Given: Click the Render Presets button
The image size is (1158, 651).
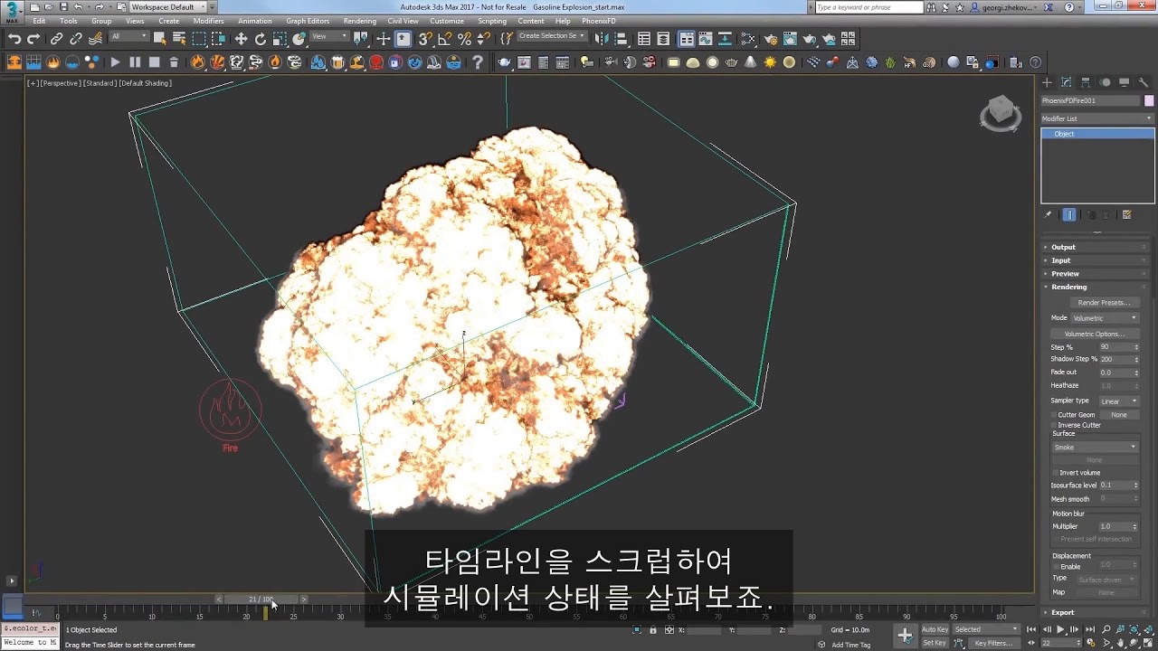Looking at the screenshot, I should point(1104,303).
